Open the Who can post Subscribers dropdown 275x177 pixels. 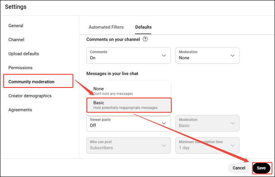coord(128,145)
